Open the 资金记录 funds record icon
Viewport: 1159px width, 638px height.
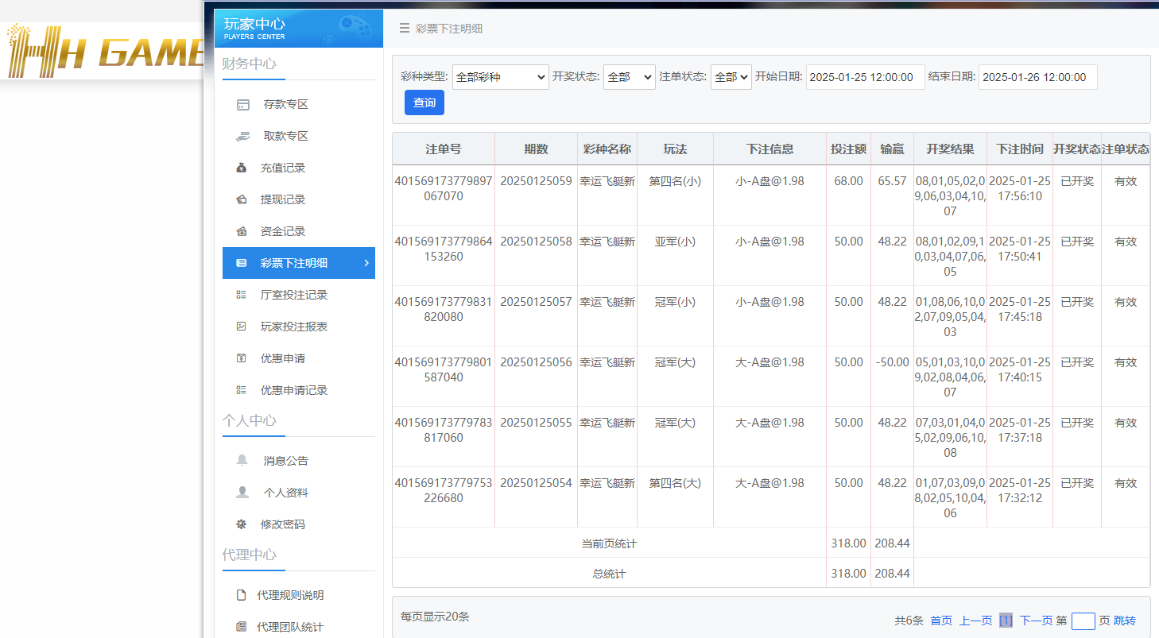(x=244, y=230)
